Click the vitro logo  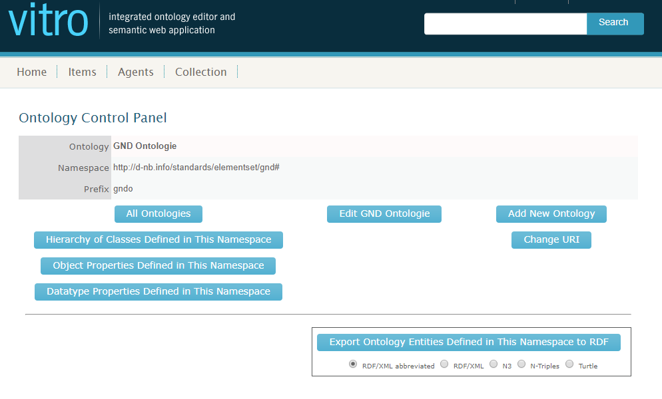tap(48, 21)
